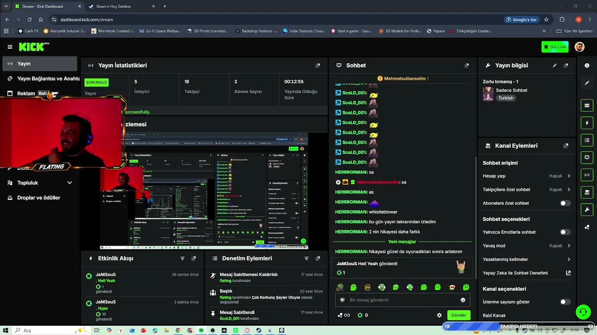597x335 pixels.
Task: Open chat settings gear icon
Action: coord(439,315)
